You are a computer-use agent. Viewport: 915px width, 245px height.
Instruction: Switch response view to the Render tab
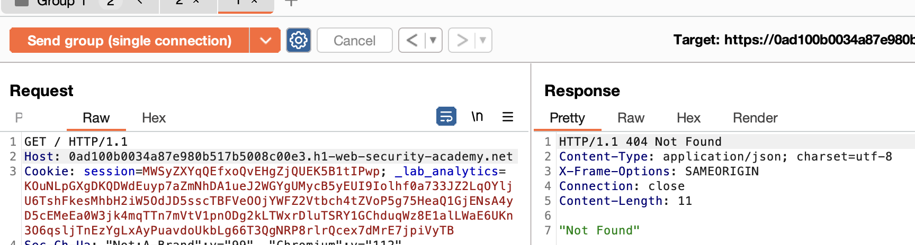(x=755, y=118)
